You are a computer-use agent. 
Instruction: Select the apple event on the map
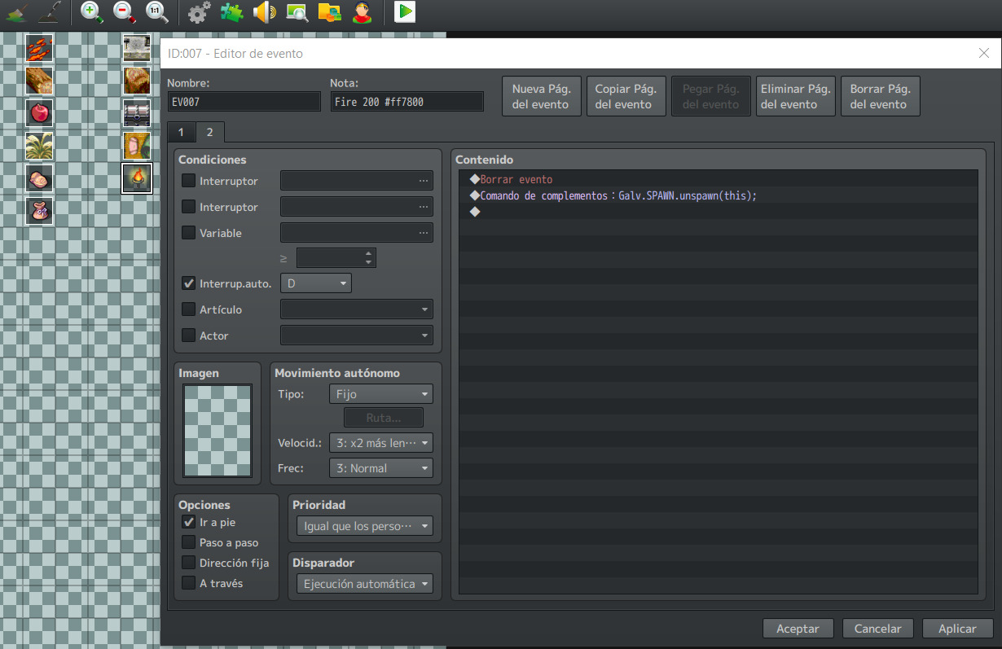point(39,113)
